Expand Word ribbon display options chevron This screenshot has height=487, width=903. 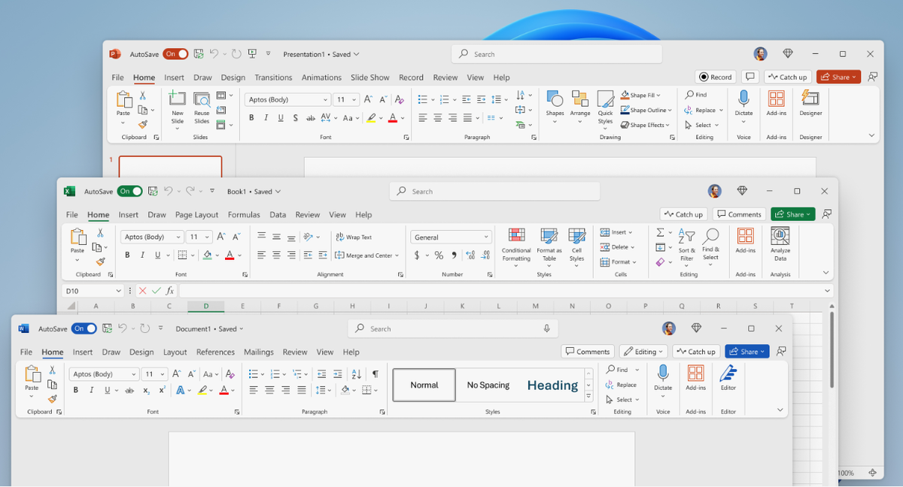click(780, 410)
